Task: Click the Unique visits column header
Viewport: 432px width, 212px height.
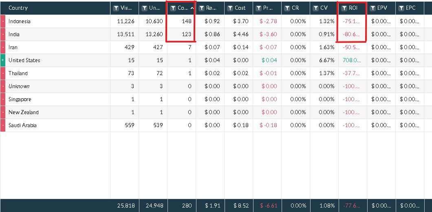Action: [153, 8]
